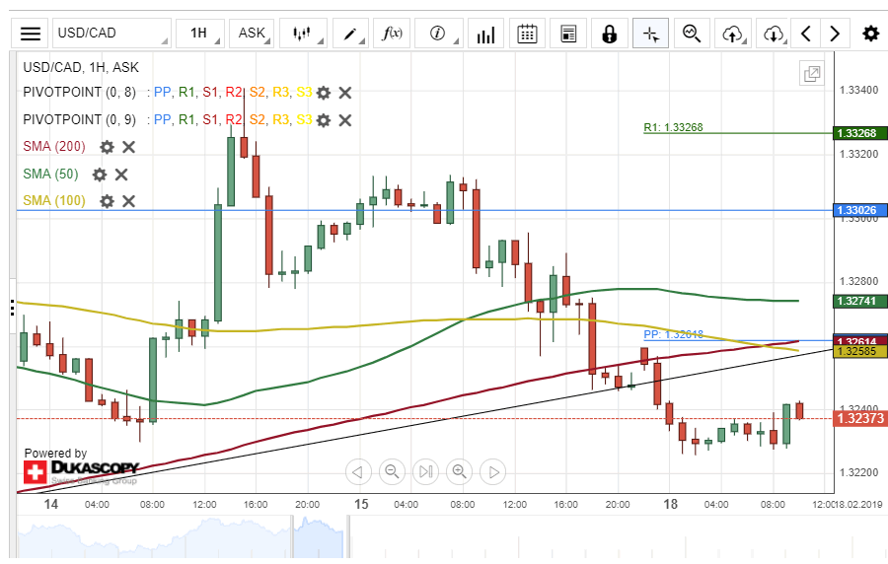The height and width of the screenshot is (564, 888).
Task: Click the next arrow in toolbar
Action: 835,34
